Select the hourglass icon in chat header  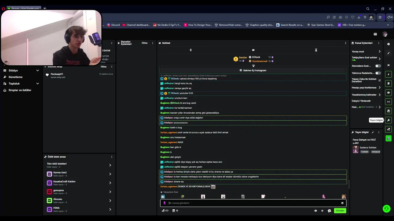316,50
